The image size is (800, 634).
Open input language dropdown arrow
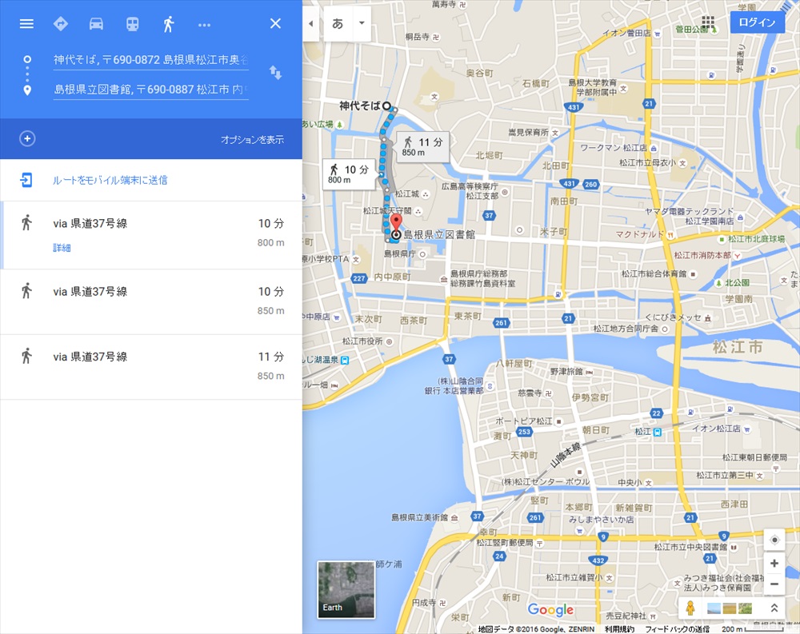(x=362, y=23)
